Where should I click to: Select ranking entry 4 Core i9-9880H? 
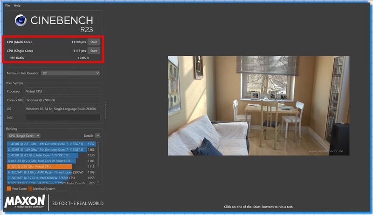(51, 161)
